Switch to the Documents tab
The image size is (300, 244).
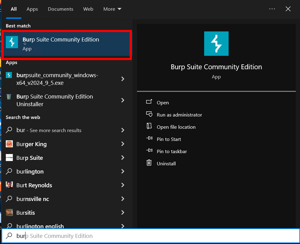tap(61, 9)
